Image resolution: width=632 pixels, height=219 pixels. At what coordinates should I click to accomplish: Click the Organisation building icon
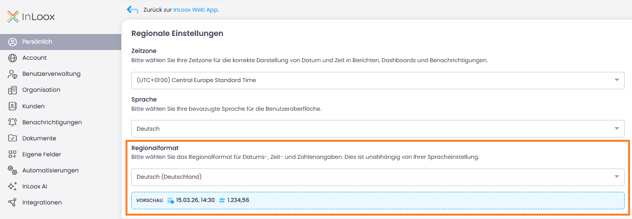[13, 90]
